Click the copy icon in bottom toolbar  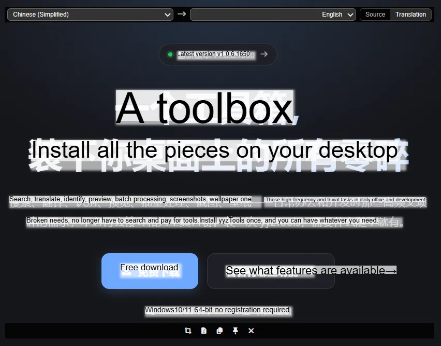point(219,330)
